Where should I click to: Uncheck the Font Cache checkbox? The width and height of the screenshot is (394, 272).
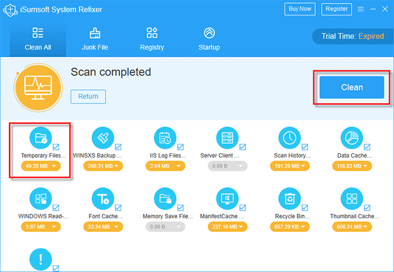118,208
